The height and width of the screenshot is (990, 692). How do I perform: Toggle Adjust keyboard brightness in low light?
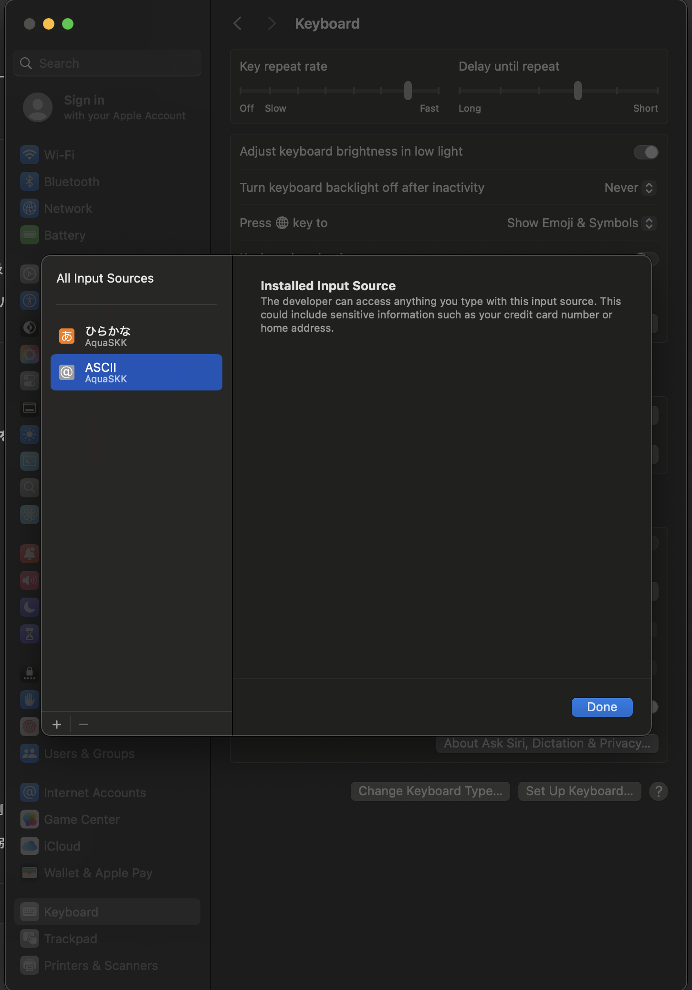[x=646, y=152]
